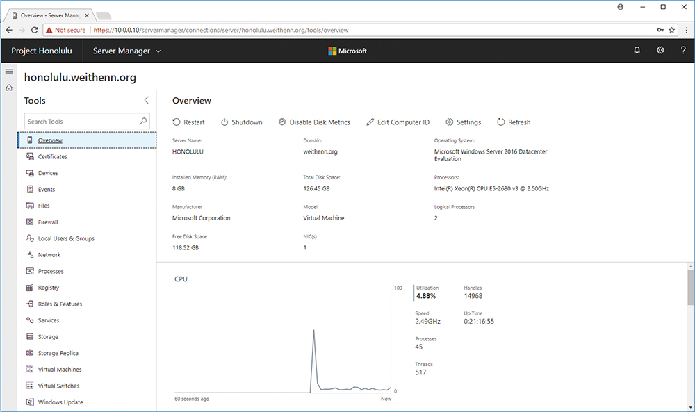
Task: Click the Certificates tool icon
Action: (x=30, y=156)
